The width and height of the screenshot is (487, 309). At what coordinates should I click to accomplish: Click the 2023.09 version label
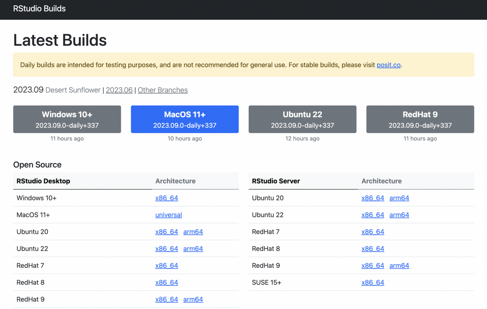point(28,90)
